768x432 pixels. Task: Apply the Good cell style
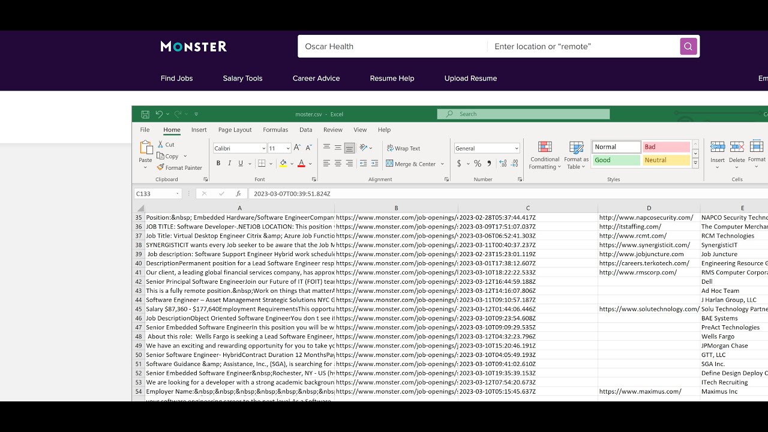(x=617, y=160)
